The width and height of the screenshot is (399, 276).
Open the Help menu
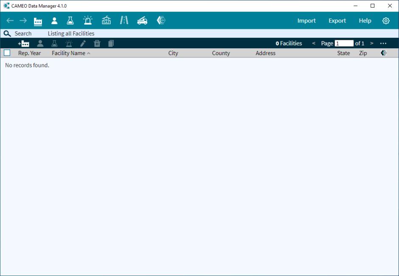click(365, 21)
